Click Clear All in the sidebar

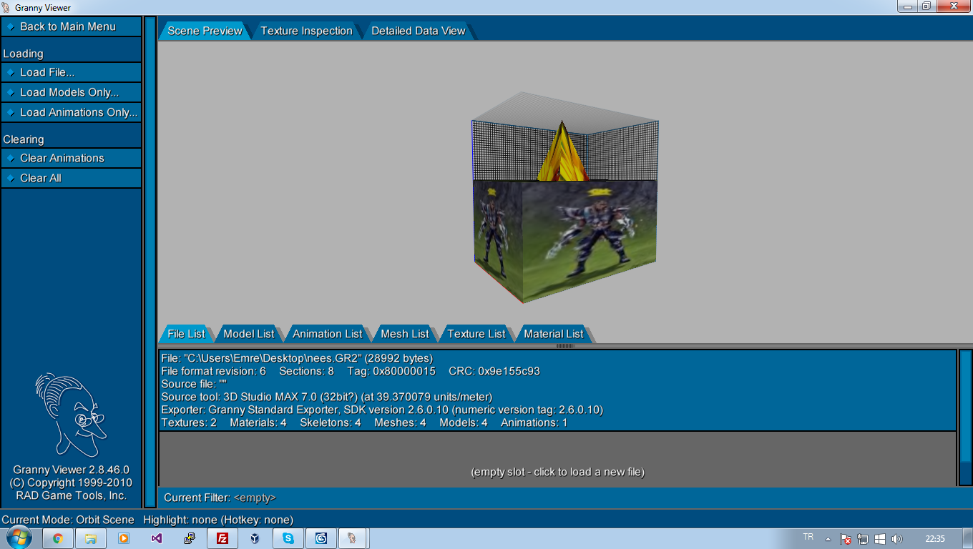[x=71, y=178]
